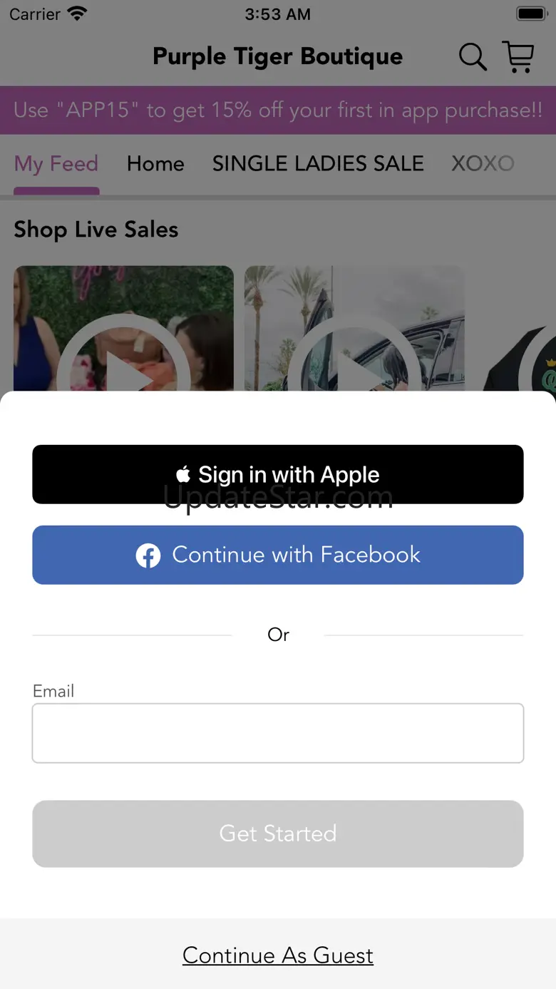Select the XOXO tab
556x989 pixels.
483,164
